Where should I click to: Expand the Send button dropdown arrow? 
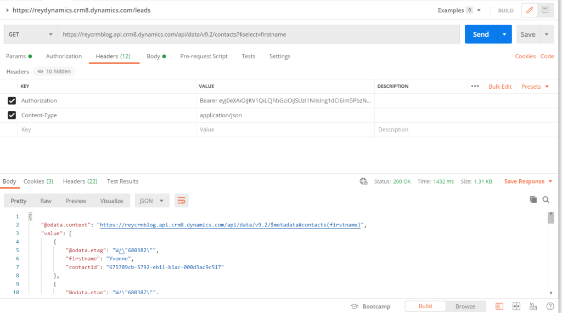coord(504,34)
